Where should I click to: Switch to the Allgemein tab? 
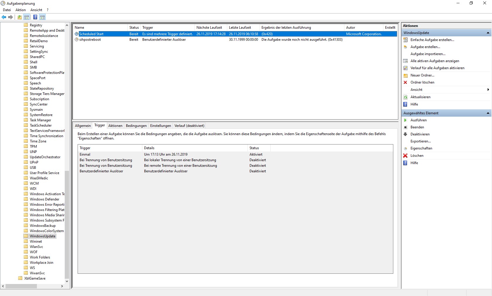pos(83,126)
